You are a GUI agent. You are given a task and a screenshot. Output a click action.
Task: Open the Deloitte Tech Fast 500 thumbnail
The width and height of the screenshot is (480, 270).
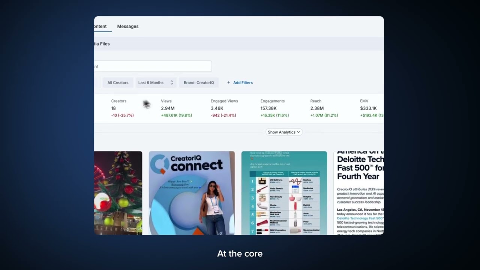tap(359, 193)
